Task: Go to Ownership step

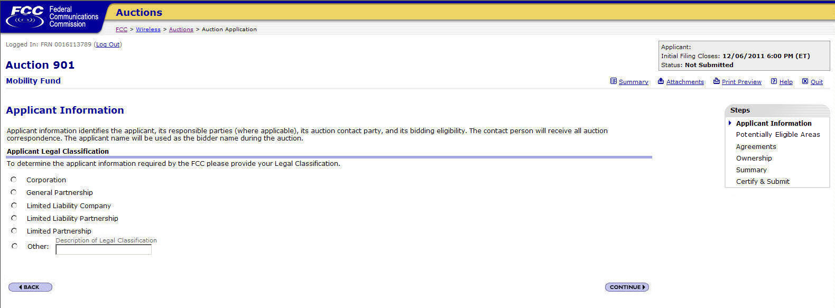Action: point(754,158)
